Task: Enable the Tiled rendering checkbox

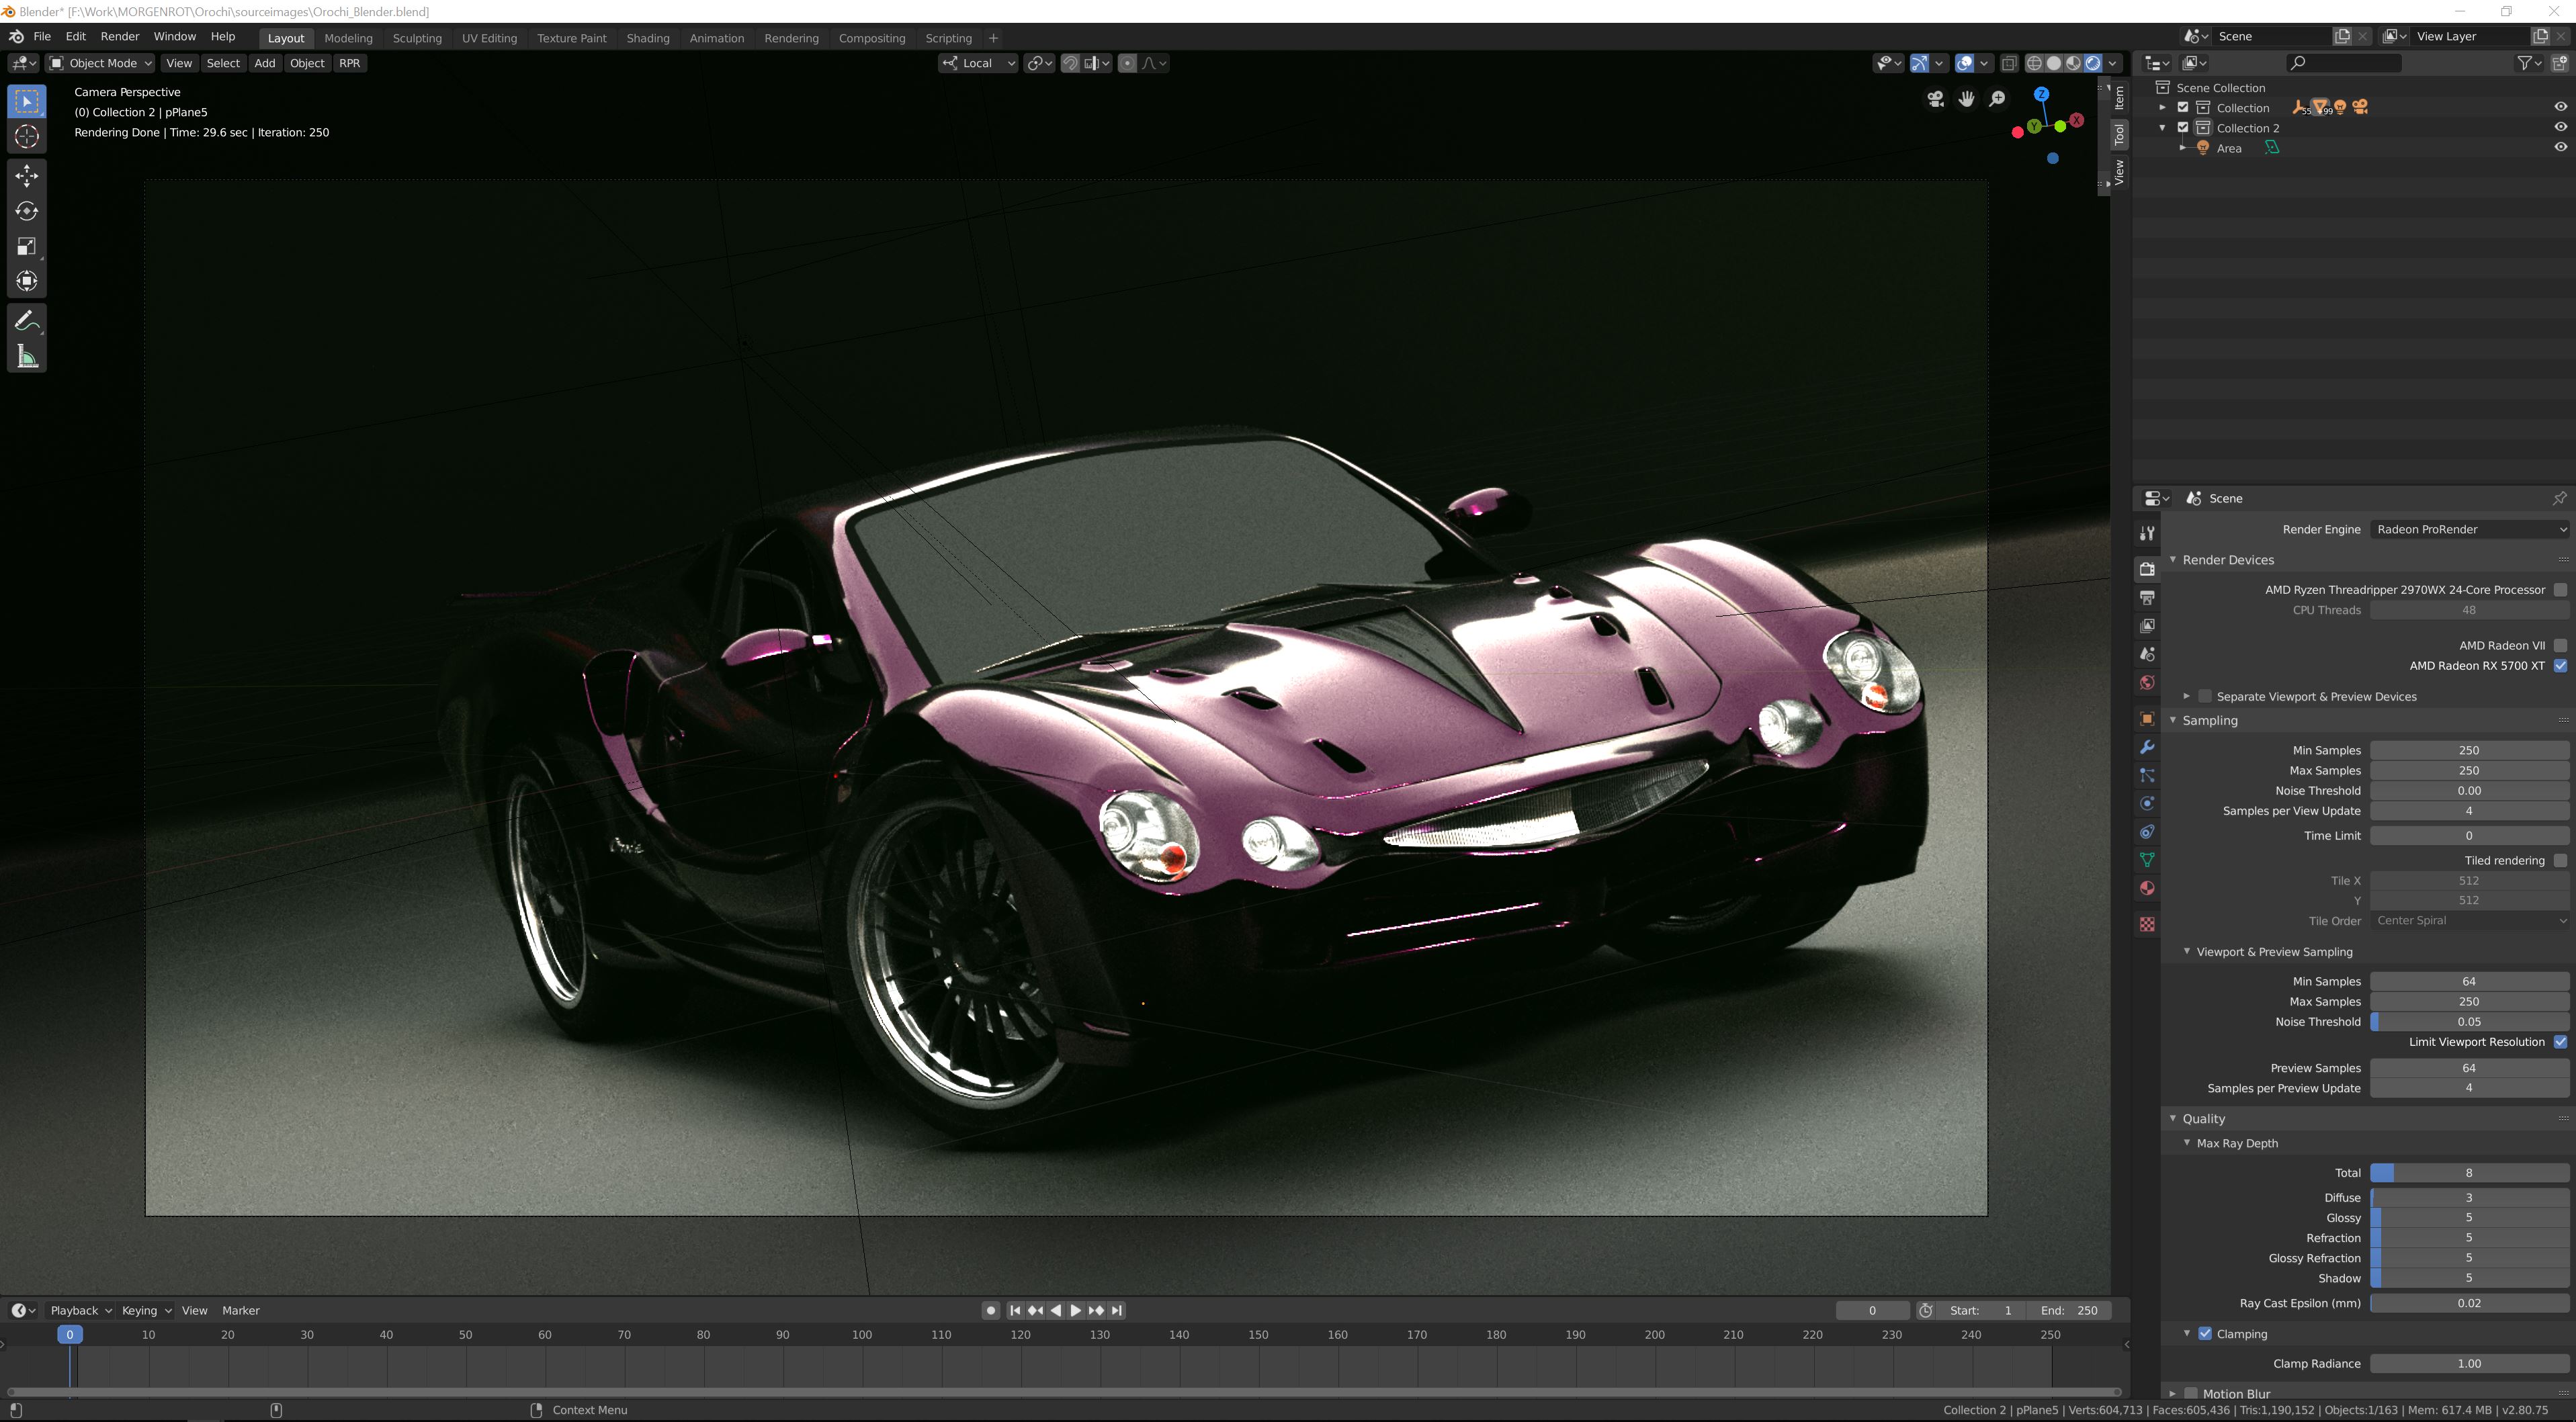Action: (2560, 861)
